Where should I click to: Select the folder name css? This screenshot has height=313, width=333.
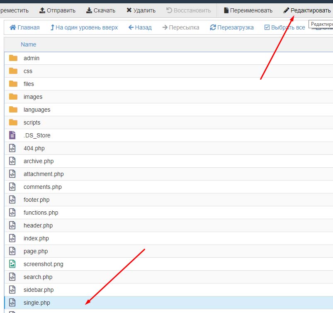click(x=28, y=71)
